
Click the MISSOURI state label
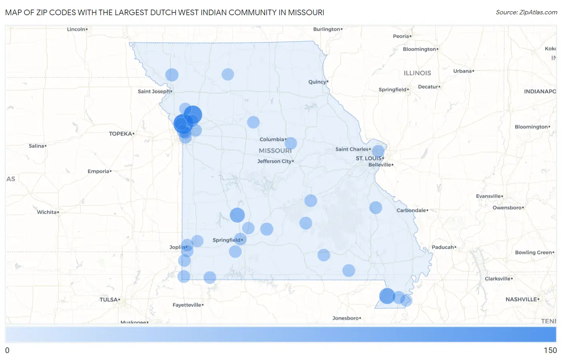(275, 151)
